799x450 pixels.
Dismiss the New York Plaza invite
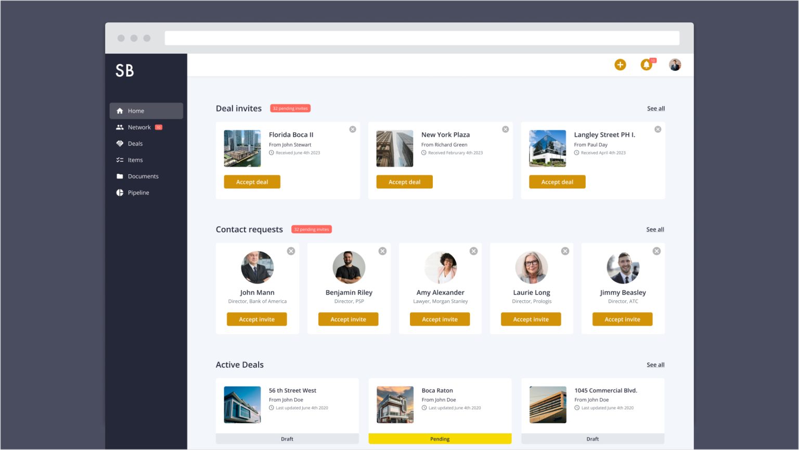pos(505,129)
